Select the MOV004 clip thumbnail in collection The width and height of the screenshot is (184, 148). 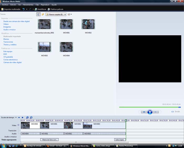click(66, 47)
